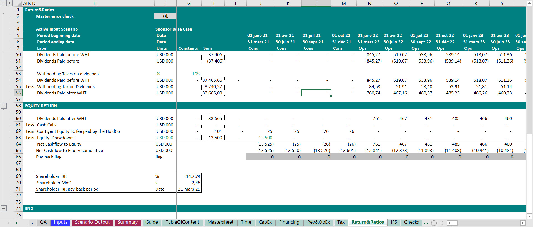
Task: Click the select-all corner triangle
Action: click(20, 3)
